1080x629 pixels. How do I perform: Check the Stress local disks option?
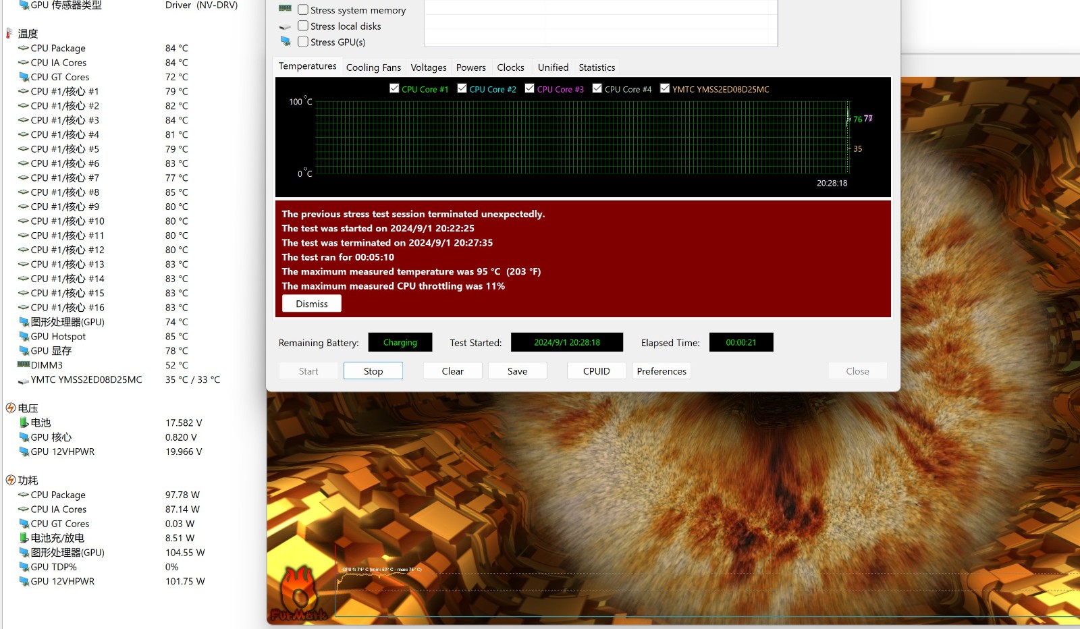303,26
